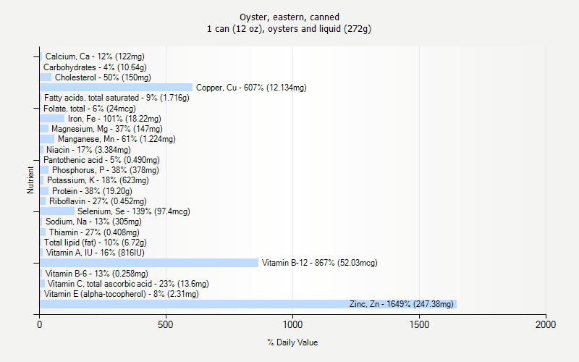This screenshot has height=362, width=579.
Task: Click the 2000 tick label on x-axis
Action: pyautogui.click(x=546, y=326)
